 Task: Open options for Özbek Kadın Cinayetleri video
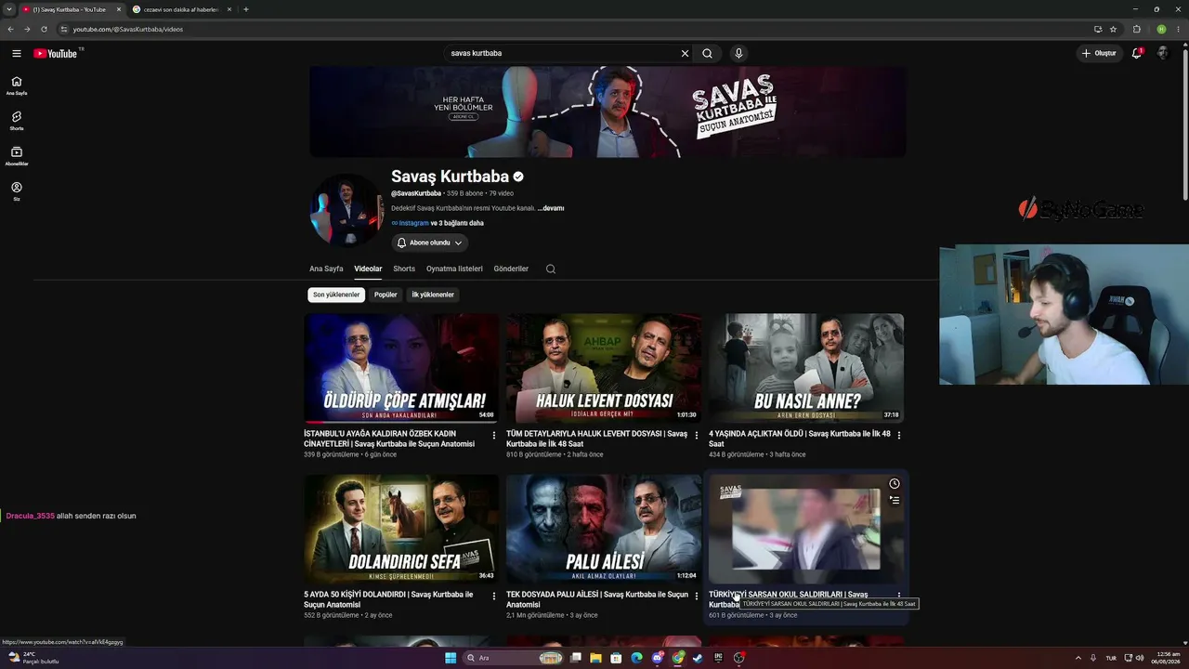(x=494, y=435)
